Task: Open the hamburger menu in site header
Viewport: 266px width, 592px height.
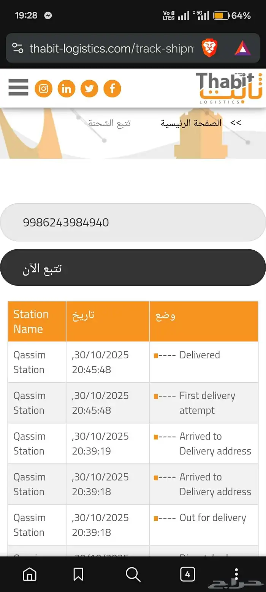Action: tap(18, 88)
